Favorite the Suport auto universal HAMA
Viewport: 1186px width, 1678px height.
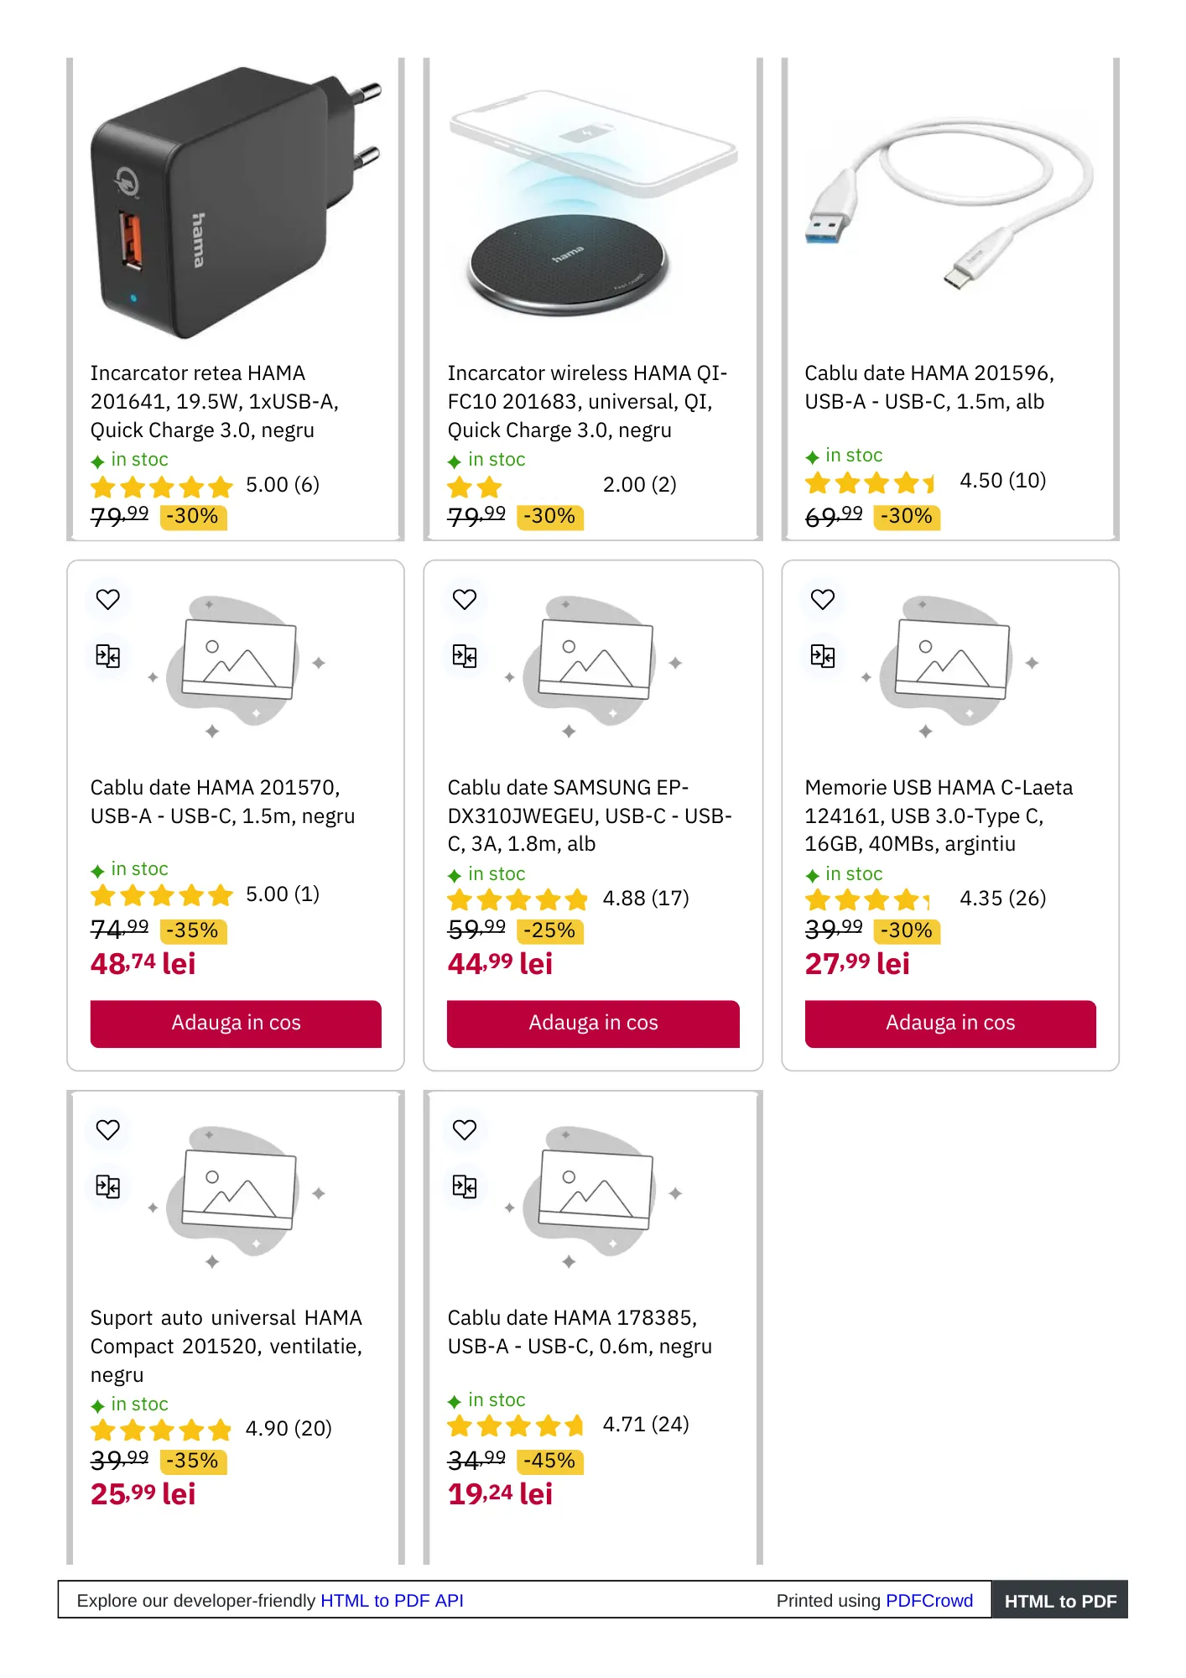tap(108, 1129)
